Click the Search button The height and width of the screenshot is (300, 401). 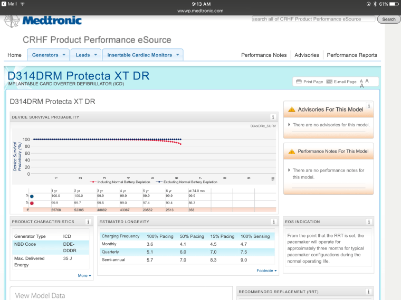(x=389, y=19)
